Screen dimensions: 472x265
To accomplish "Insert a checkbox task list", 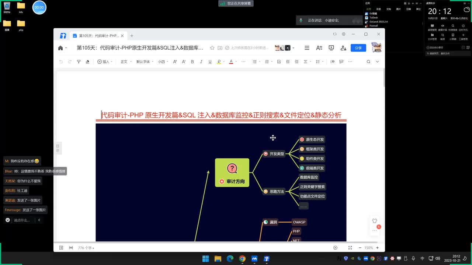I will tap(279, 62).
